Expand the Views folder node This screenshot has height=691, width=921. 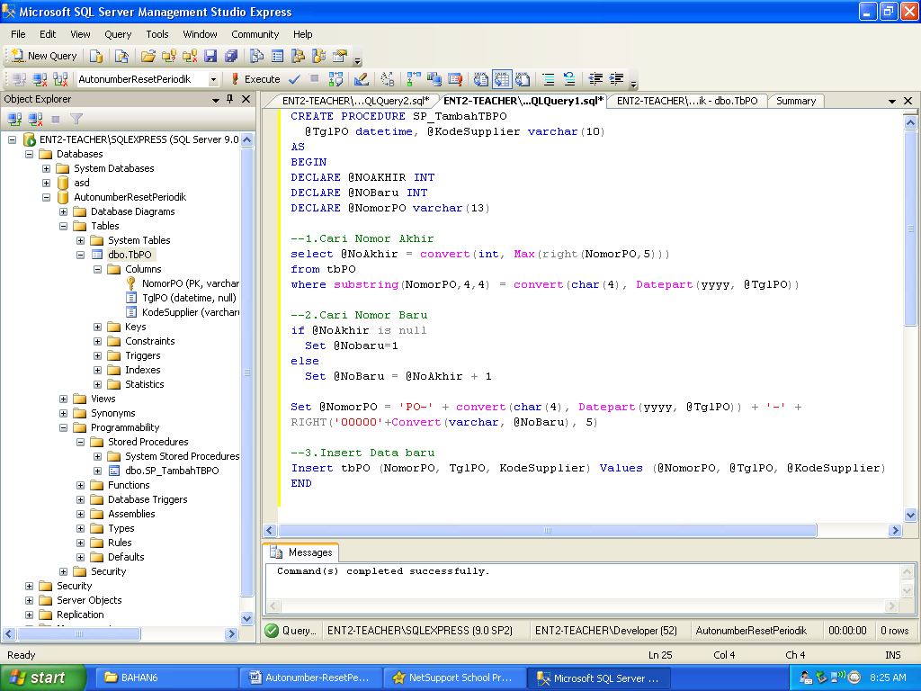pos(64,399)
